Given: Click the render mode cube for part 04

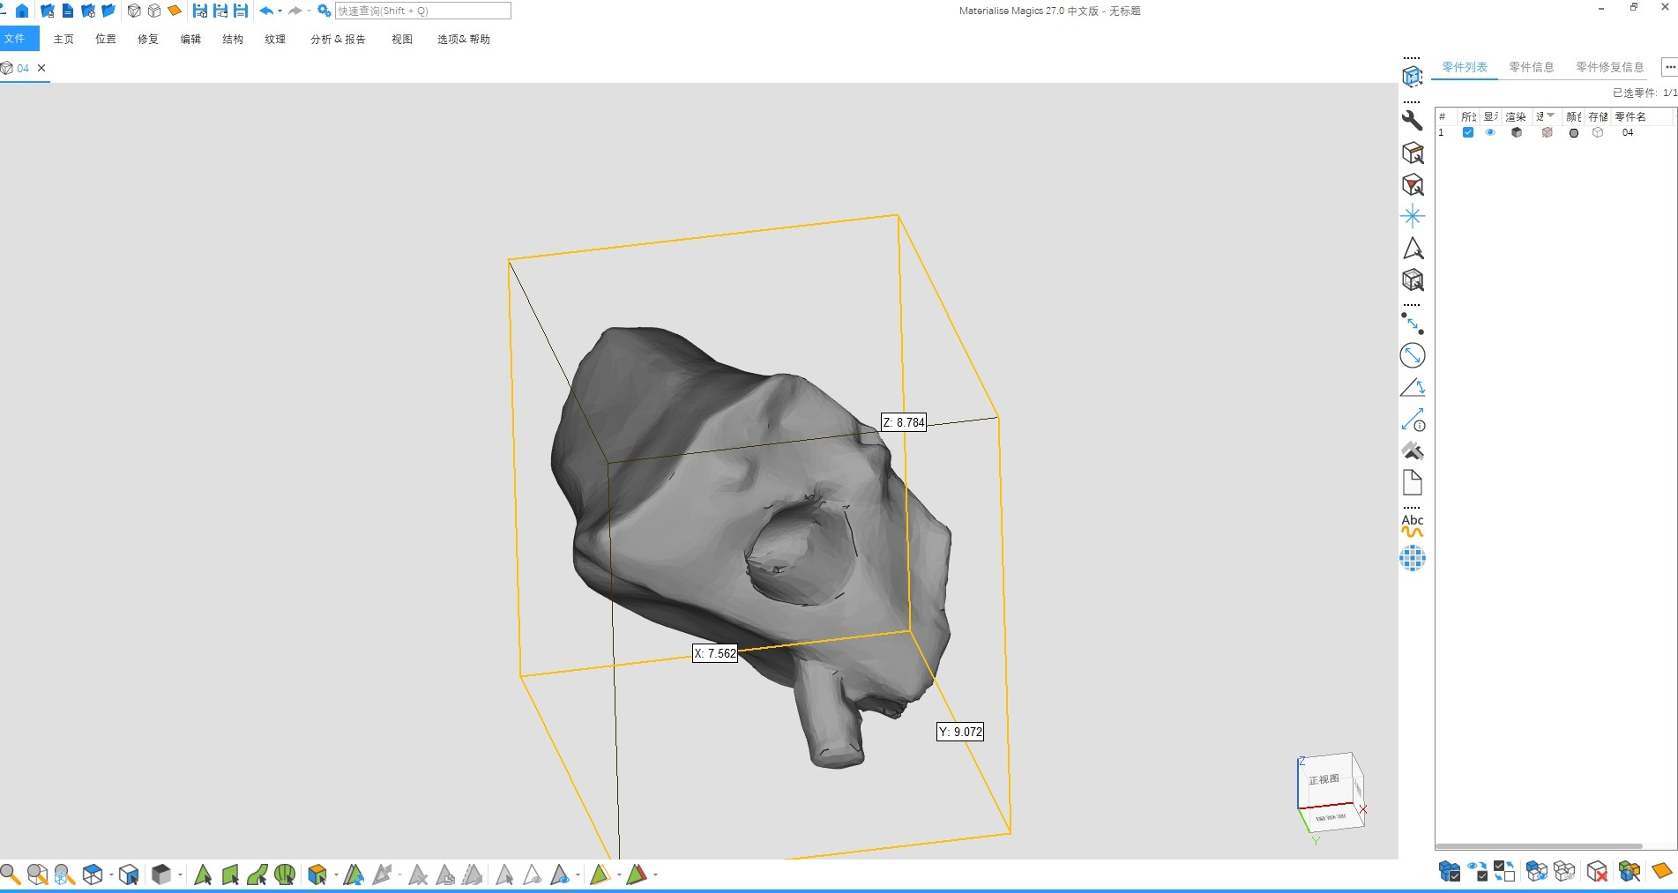Looking at the screenshot, I should point(1517,132).
